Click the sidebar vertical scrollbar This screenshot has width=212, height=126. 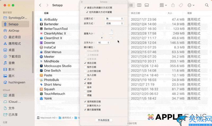tap(33, 42)
